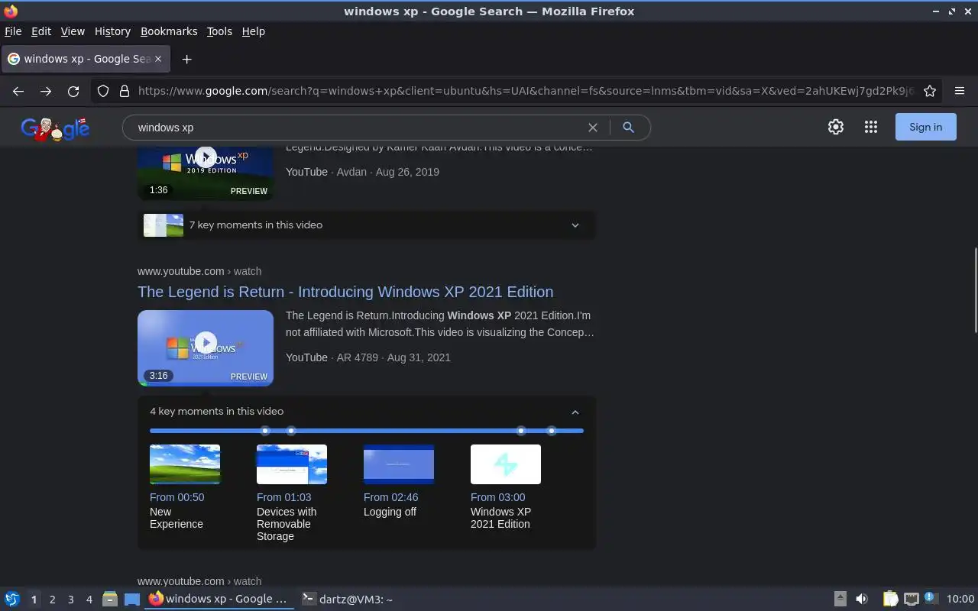978x611 pixels.
Task: Open the Google apps grid
Action: 871,128
